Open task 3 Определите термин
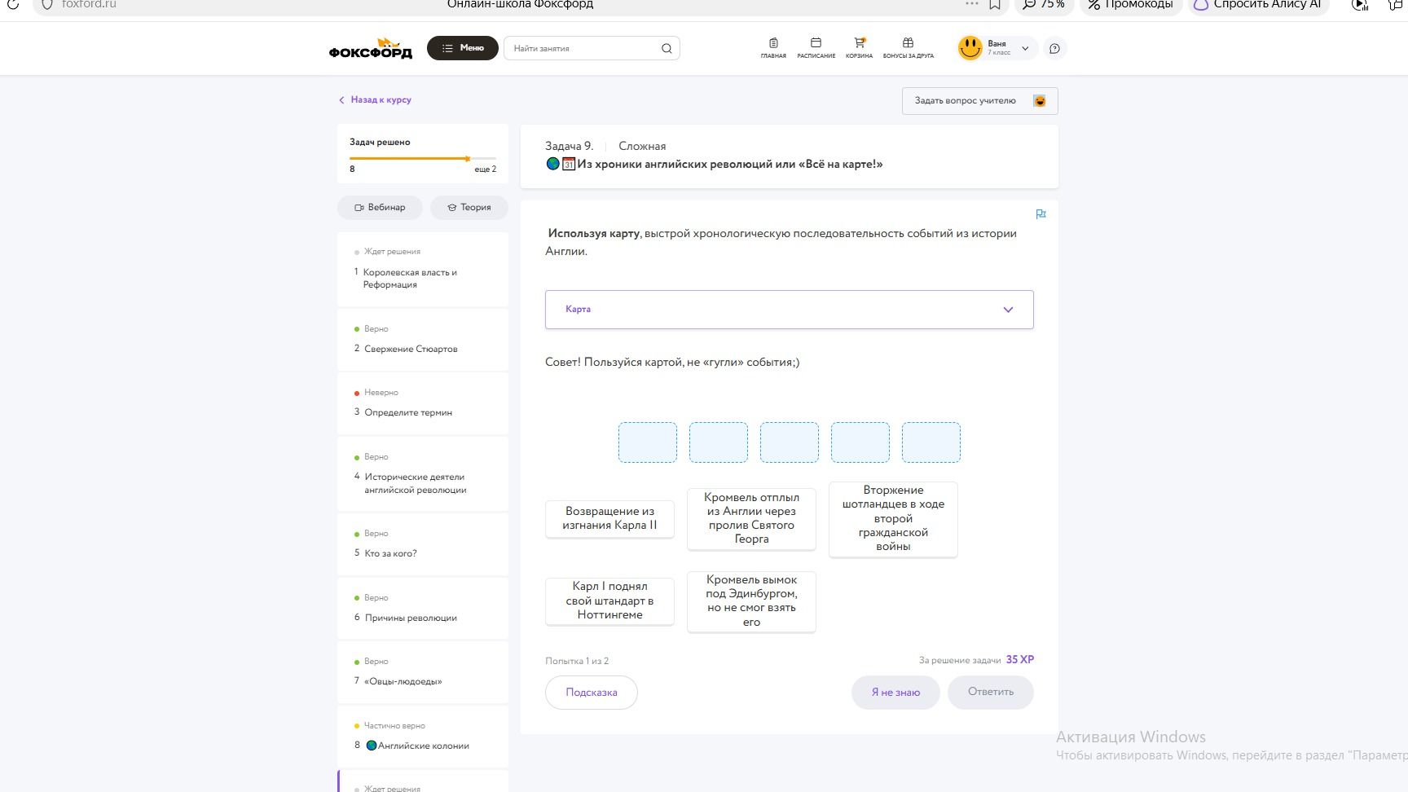 click(422, 403)
